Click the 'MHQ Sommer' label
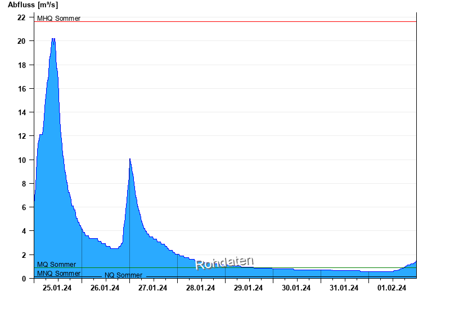Screen dimensions: 450x309 click(x=59, y=19)
